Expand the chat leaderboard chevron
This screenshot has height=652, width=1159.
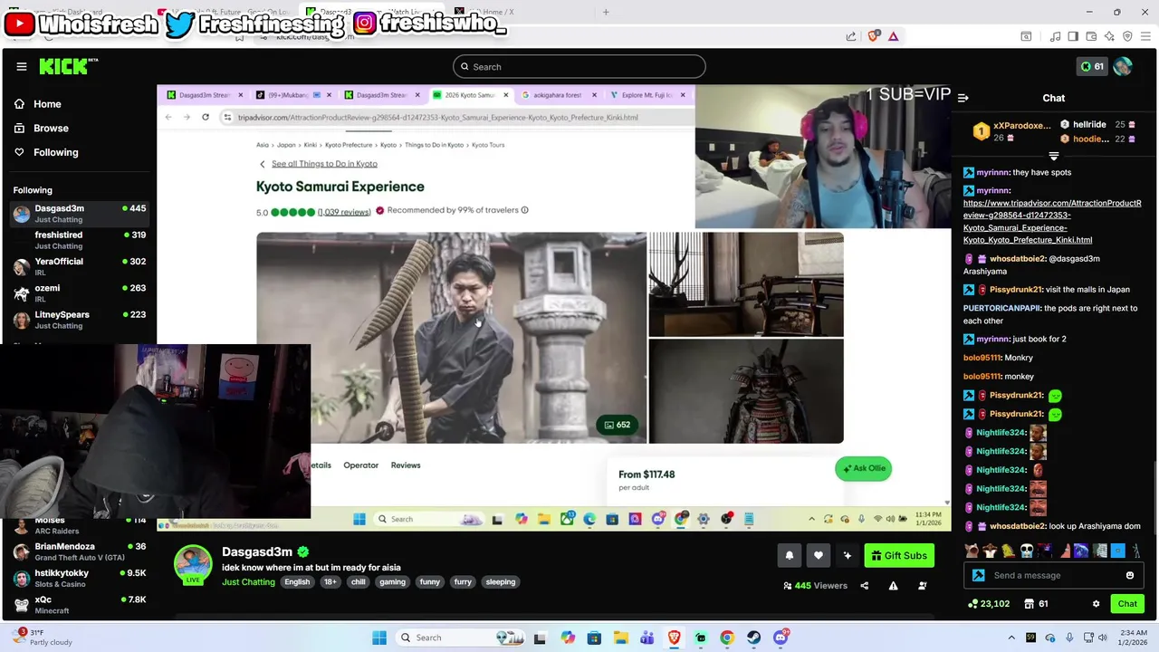(x=1053, y=156)
